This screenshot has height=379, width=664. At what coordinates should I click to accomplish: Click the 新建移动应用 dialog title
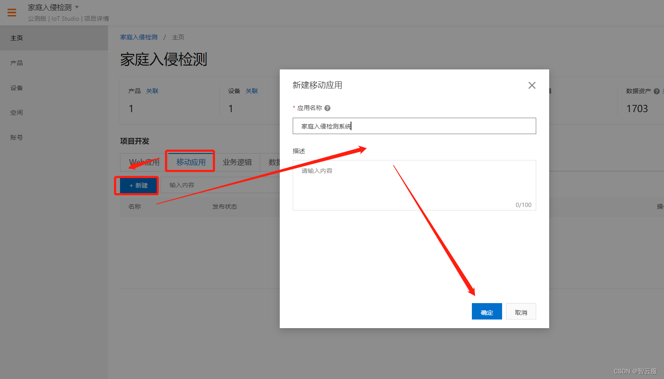pyautogui.click(x=317, y=85)
